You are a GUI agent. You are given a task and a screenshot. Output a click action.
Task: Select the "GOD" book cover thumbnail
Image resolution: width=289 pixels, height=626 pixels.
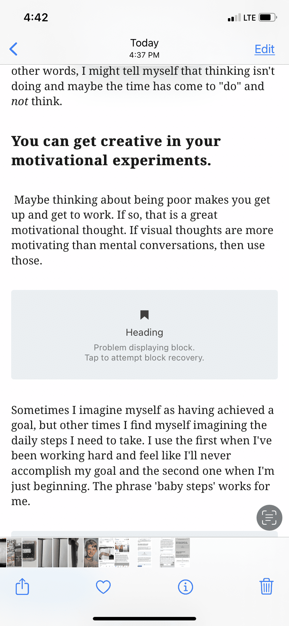[x=29, y=552]
